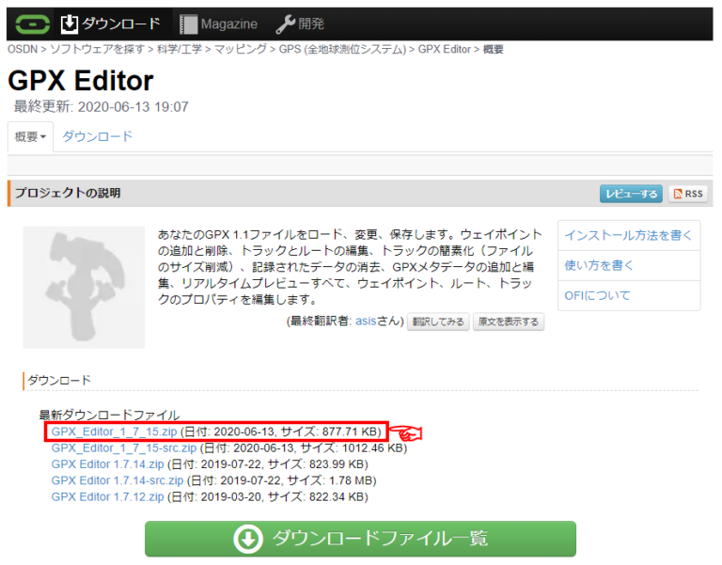Switch to the ダウンロード tab
Viewport: 722px width, 565px height.
click(x=98, y=136)
